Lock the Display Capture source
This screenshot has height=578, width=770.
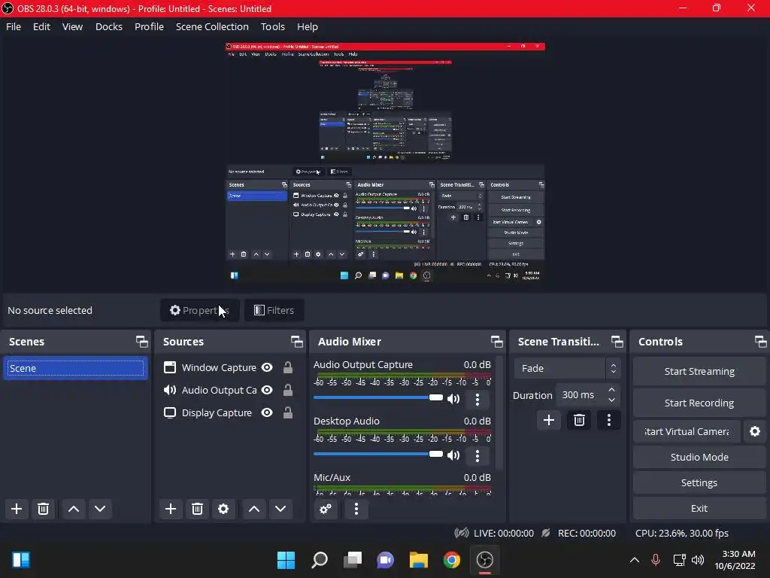288,412
